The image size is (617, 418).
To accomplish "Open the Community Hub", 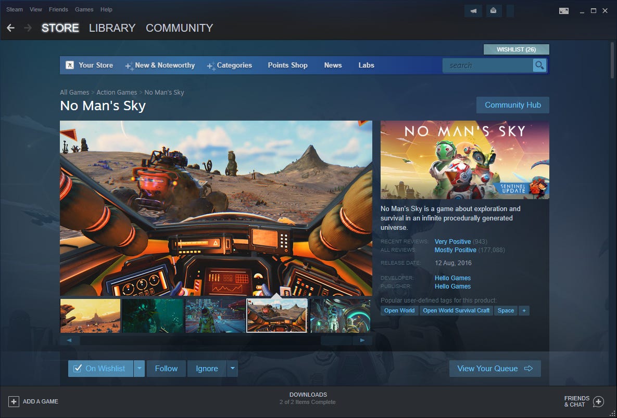I will (x=513, y=105).
